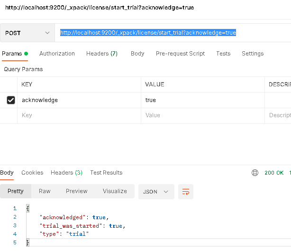Select the Preview view button
Image resolution: width=291 pixels, height=251 pixels.
click(x=76, y=191)
